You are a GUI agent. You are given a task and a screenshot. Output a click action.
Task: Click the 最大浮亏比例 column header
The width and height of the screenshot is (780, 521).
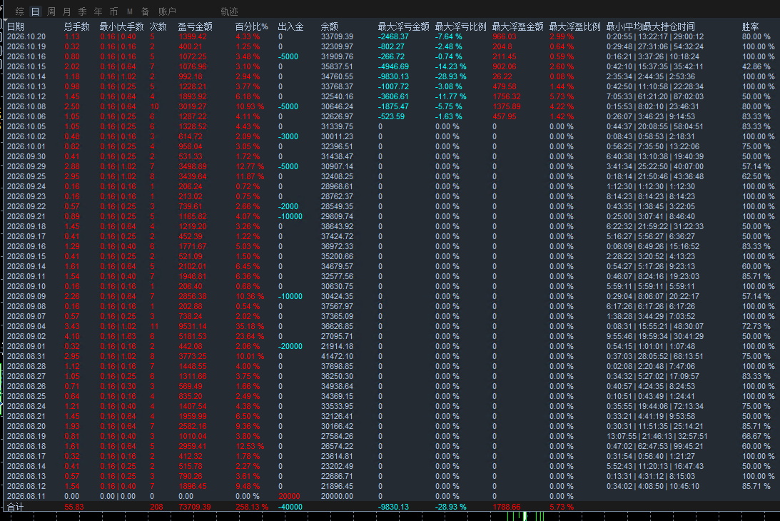click(x=460, y=27)
